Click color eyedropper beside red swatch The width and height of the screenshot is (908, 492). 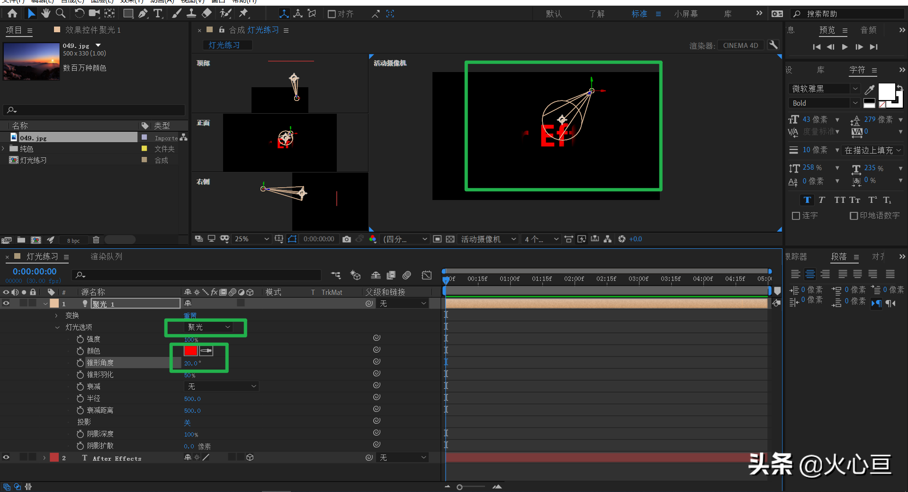pyautogui.click(x=206, y=351)
